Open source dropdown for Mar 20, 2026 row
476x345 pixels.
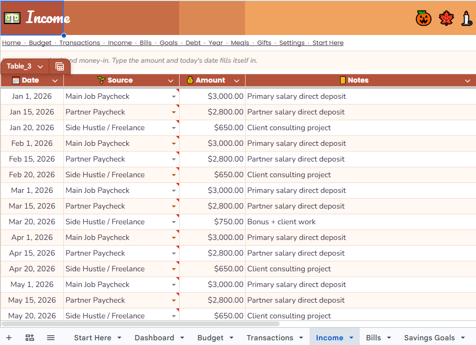pos(174,222)
